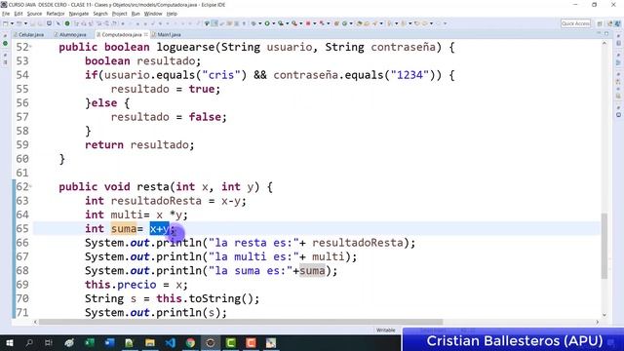Collapse the loguearse method at line 52
Screen dimensions: 624x351
pyautogui.click(x=30, y=47)
